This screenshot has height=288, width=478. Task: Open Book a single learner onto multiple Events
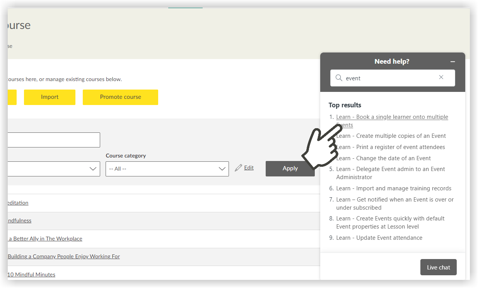(x=392, y=117)
